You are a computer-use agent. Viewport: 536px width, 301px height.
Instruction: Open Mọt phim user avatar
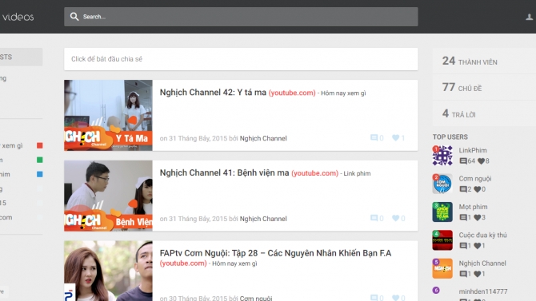pos(442,212)
